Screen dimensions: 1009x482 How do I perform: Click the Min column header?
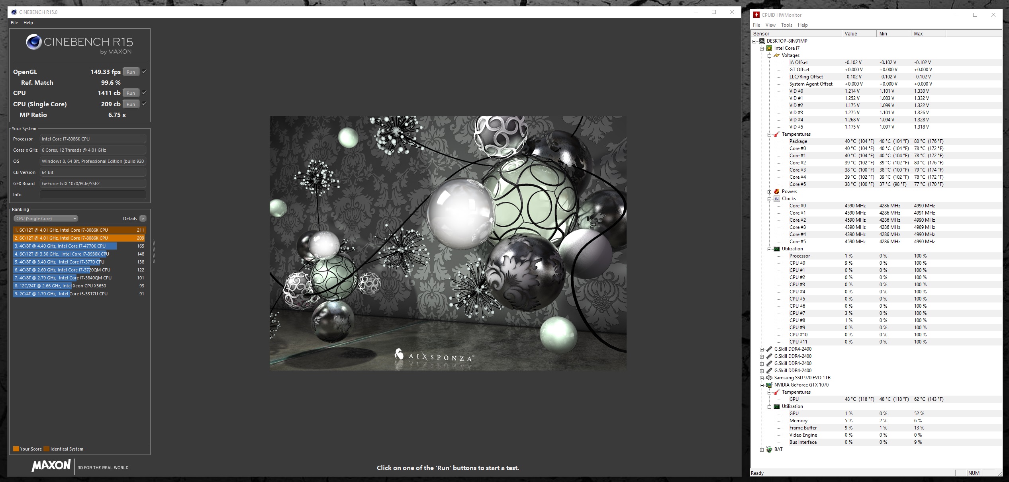click(894, 34)
